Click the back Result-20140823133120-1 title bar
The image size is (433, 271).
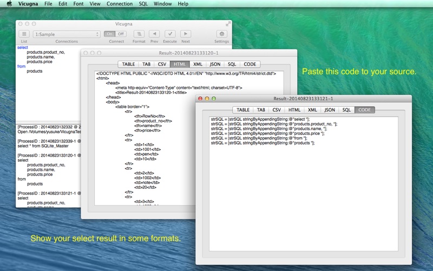[189, 53]
